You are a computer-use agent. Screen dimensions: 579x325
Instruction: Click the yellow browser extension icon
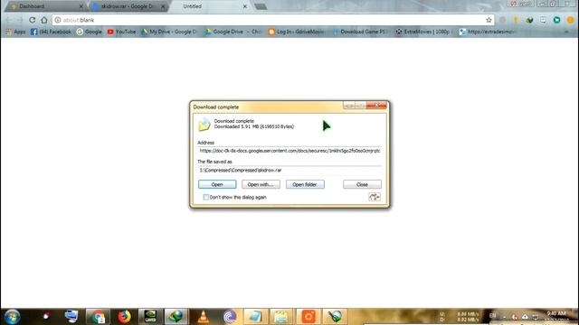(516, 20)
